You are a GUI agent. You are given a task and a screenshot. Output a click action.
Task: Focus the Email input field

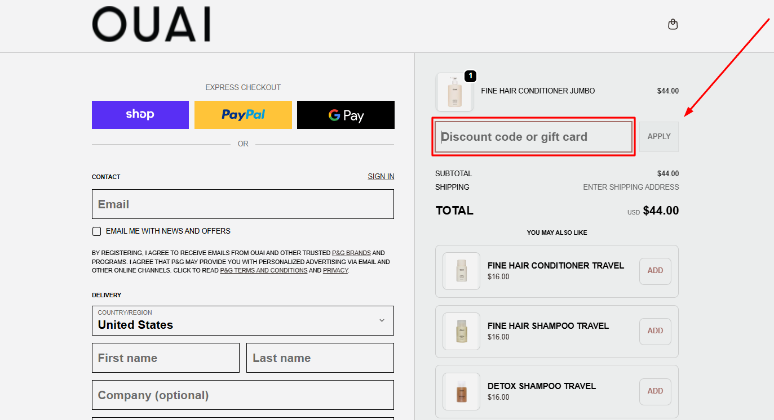click(x=243, y=204)
